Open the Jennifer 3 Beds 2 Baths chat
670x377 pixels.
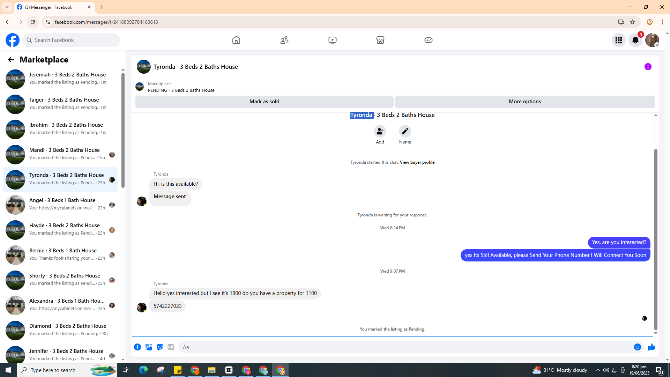tap(60, 354)
